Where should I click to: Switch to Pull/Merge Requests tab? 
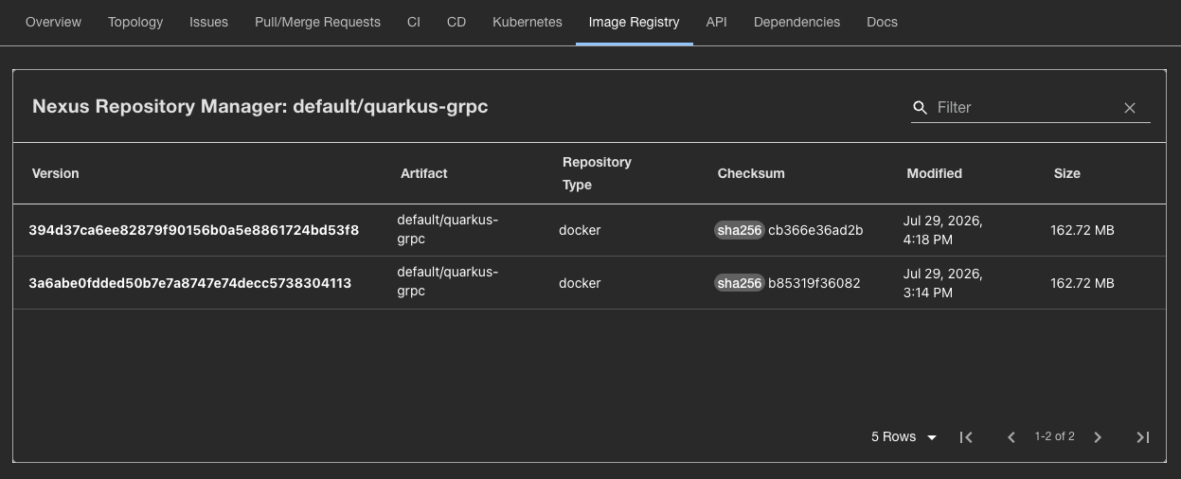coord(317,22)
